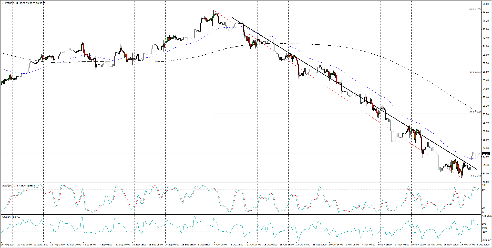
Task: Select the Fibonacci 100.0 77.00 level label
Action: (x=474, y=9)
